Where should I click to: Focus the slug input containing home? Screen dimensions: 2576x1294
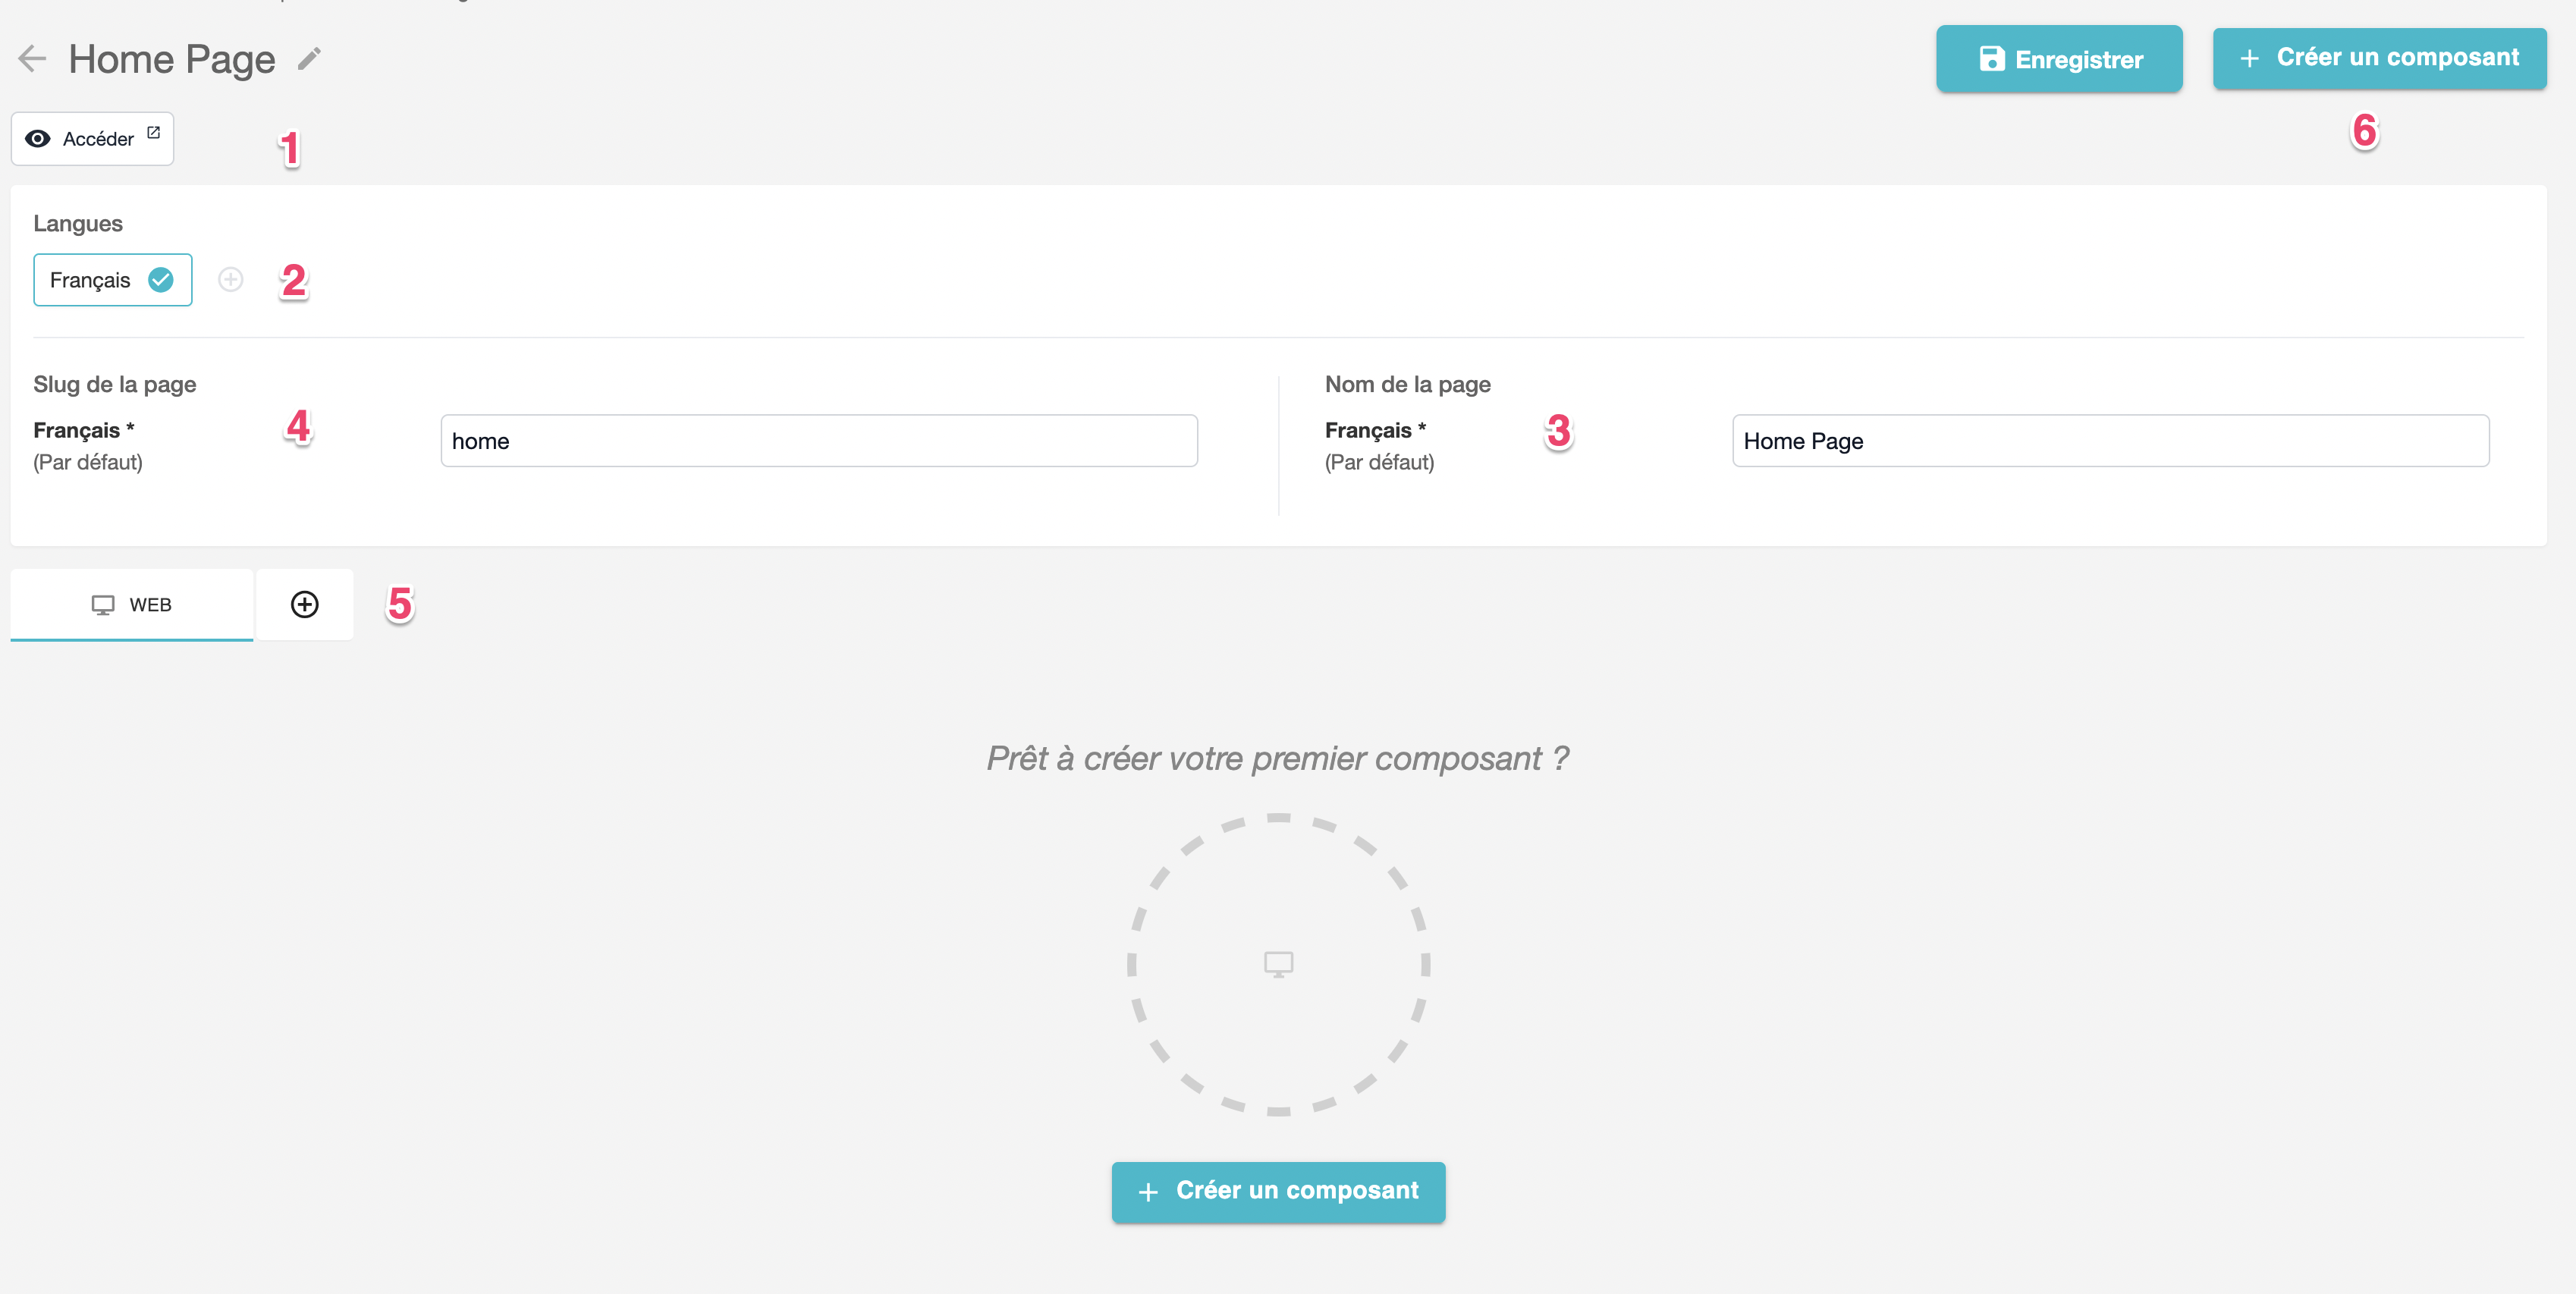point(819,441)
